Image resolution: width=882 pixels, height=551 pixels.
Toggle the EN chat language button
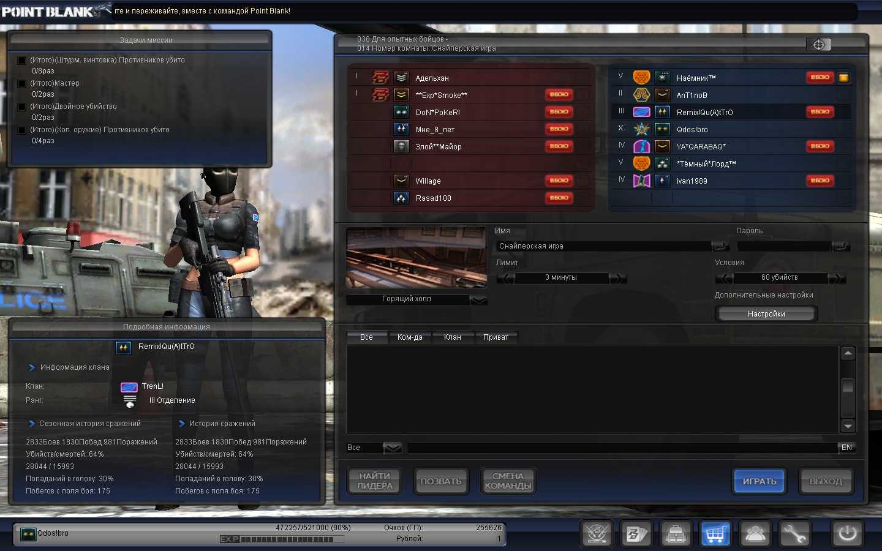(846, 448)
